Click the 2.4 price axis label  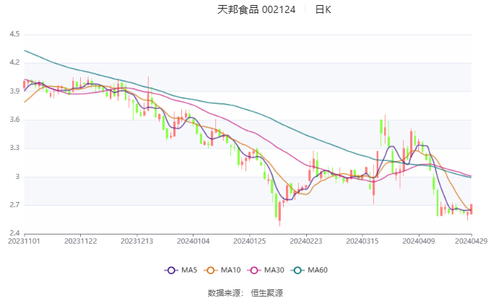click(14, 233)
